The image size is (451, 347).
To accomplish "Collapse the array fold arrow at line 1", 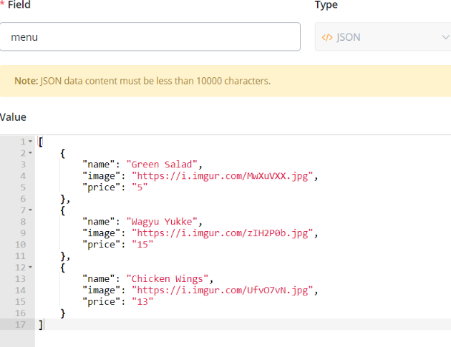I will click(30, 142).
